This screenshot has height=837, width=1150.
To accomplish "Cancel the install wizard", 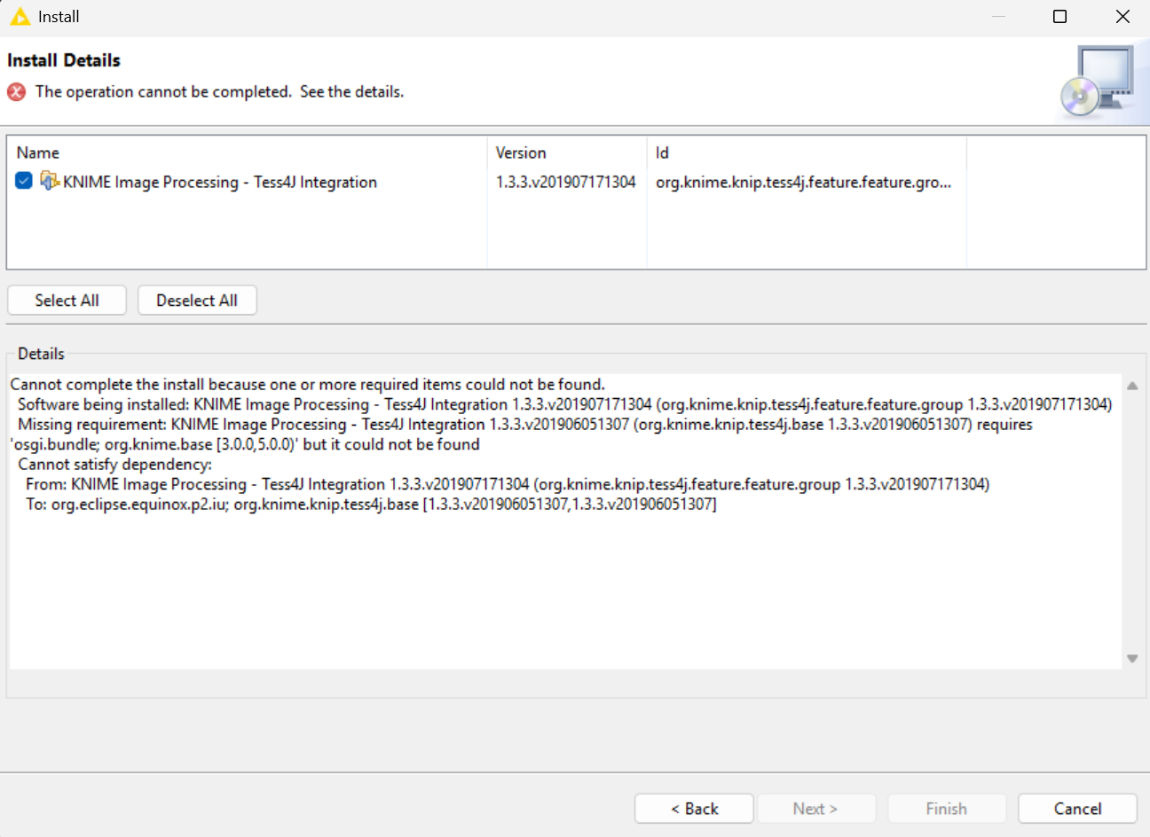I will pos(1077,809).
